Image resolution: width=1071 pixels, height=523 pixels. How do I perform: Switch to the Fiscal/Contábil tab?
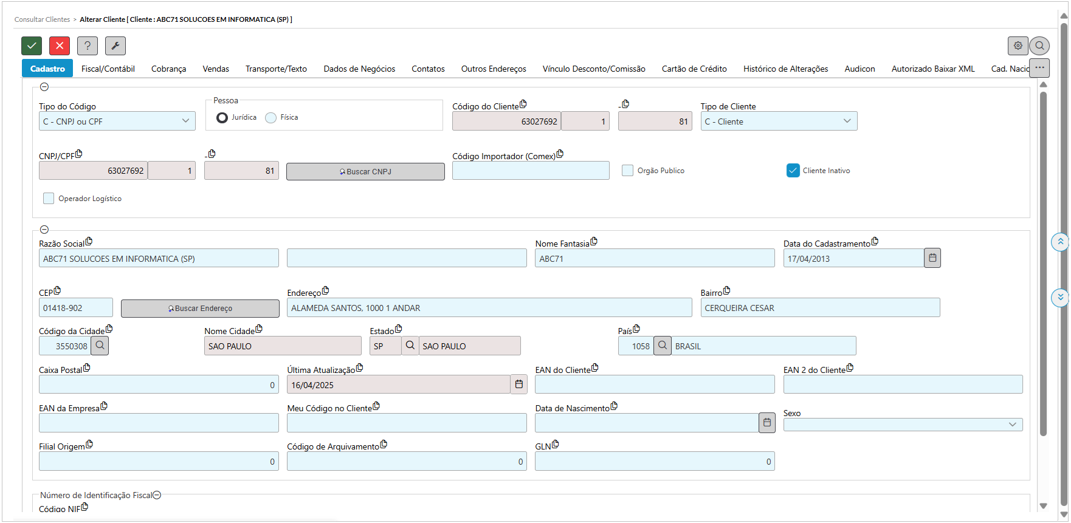(108, 69)
